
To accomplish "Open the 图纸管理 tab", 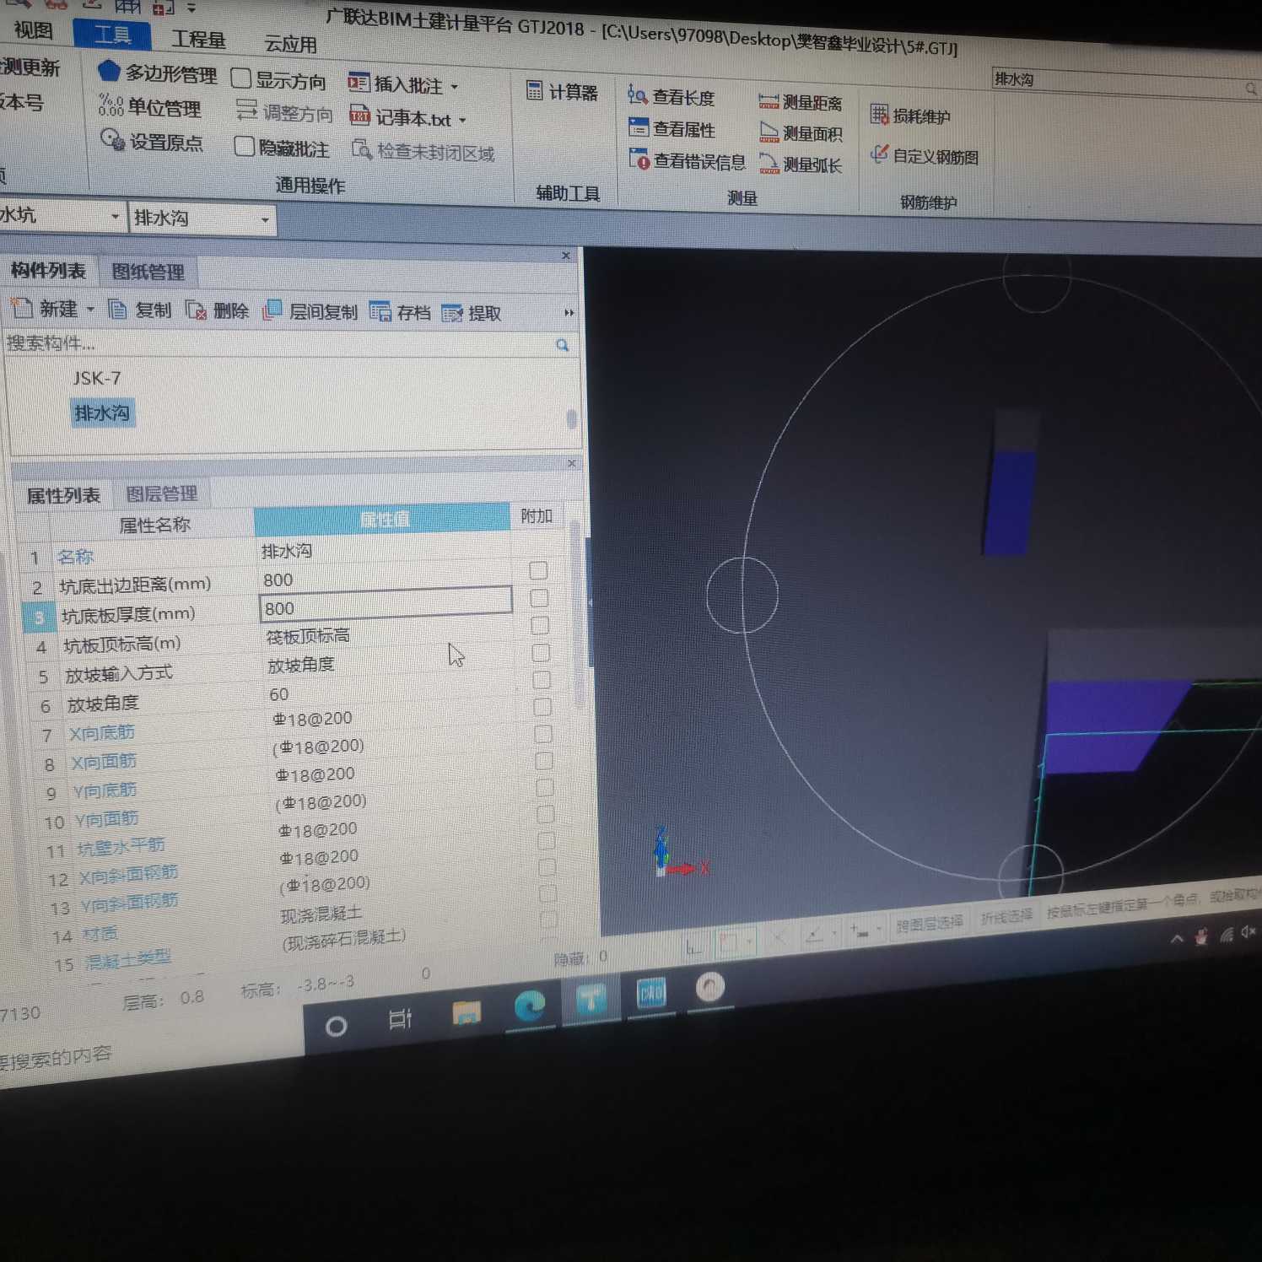I will point(148,272).
